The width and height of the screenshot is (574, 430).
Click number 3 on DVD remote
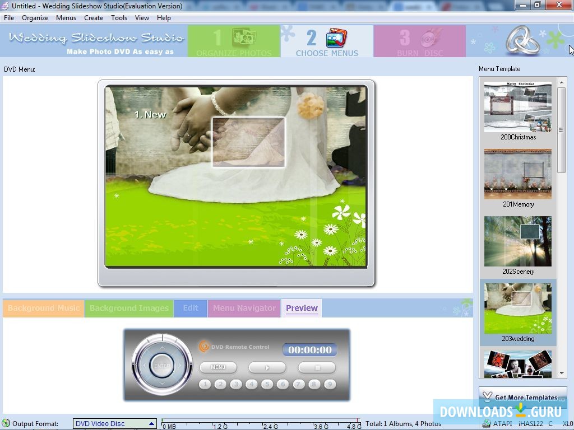click(236, 384)
